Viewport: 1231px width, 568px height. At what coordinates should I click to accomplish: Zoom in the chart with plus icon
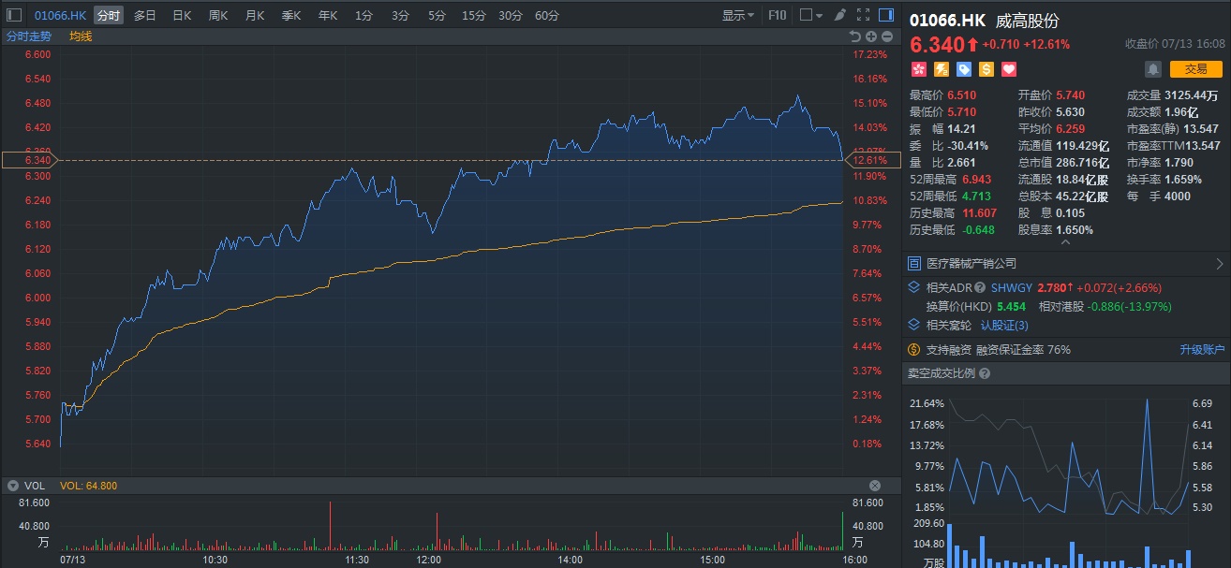(871, 36)
